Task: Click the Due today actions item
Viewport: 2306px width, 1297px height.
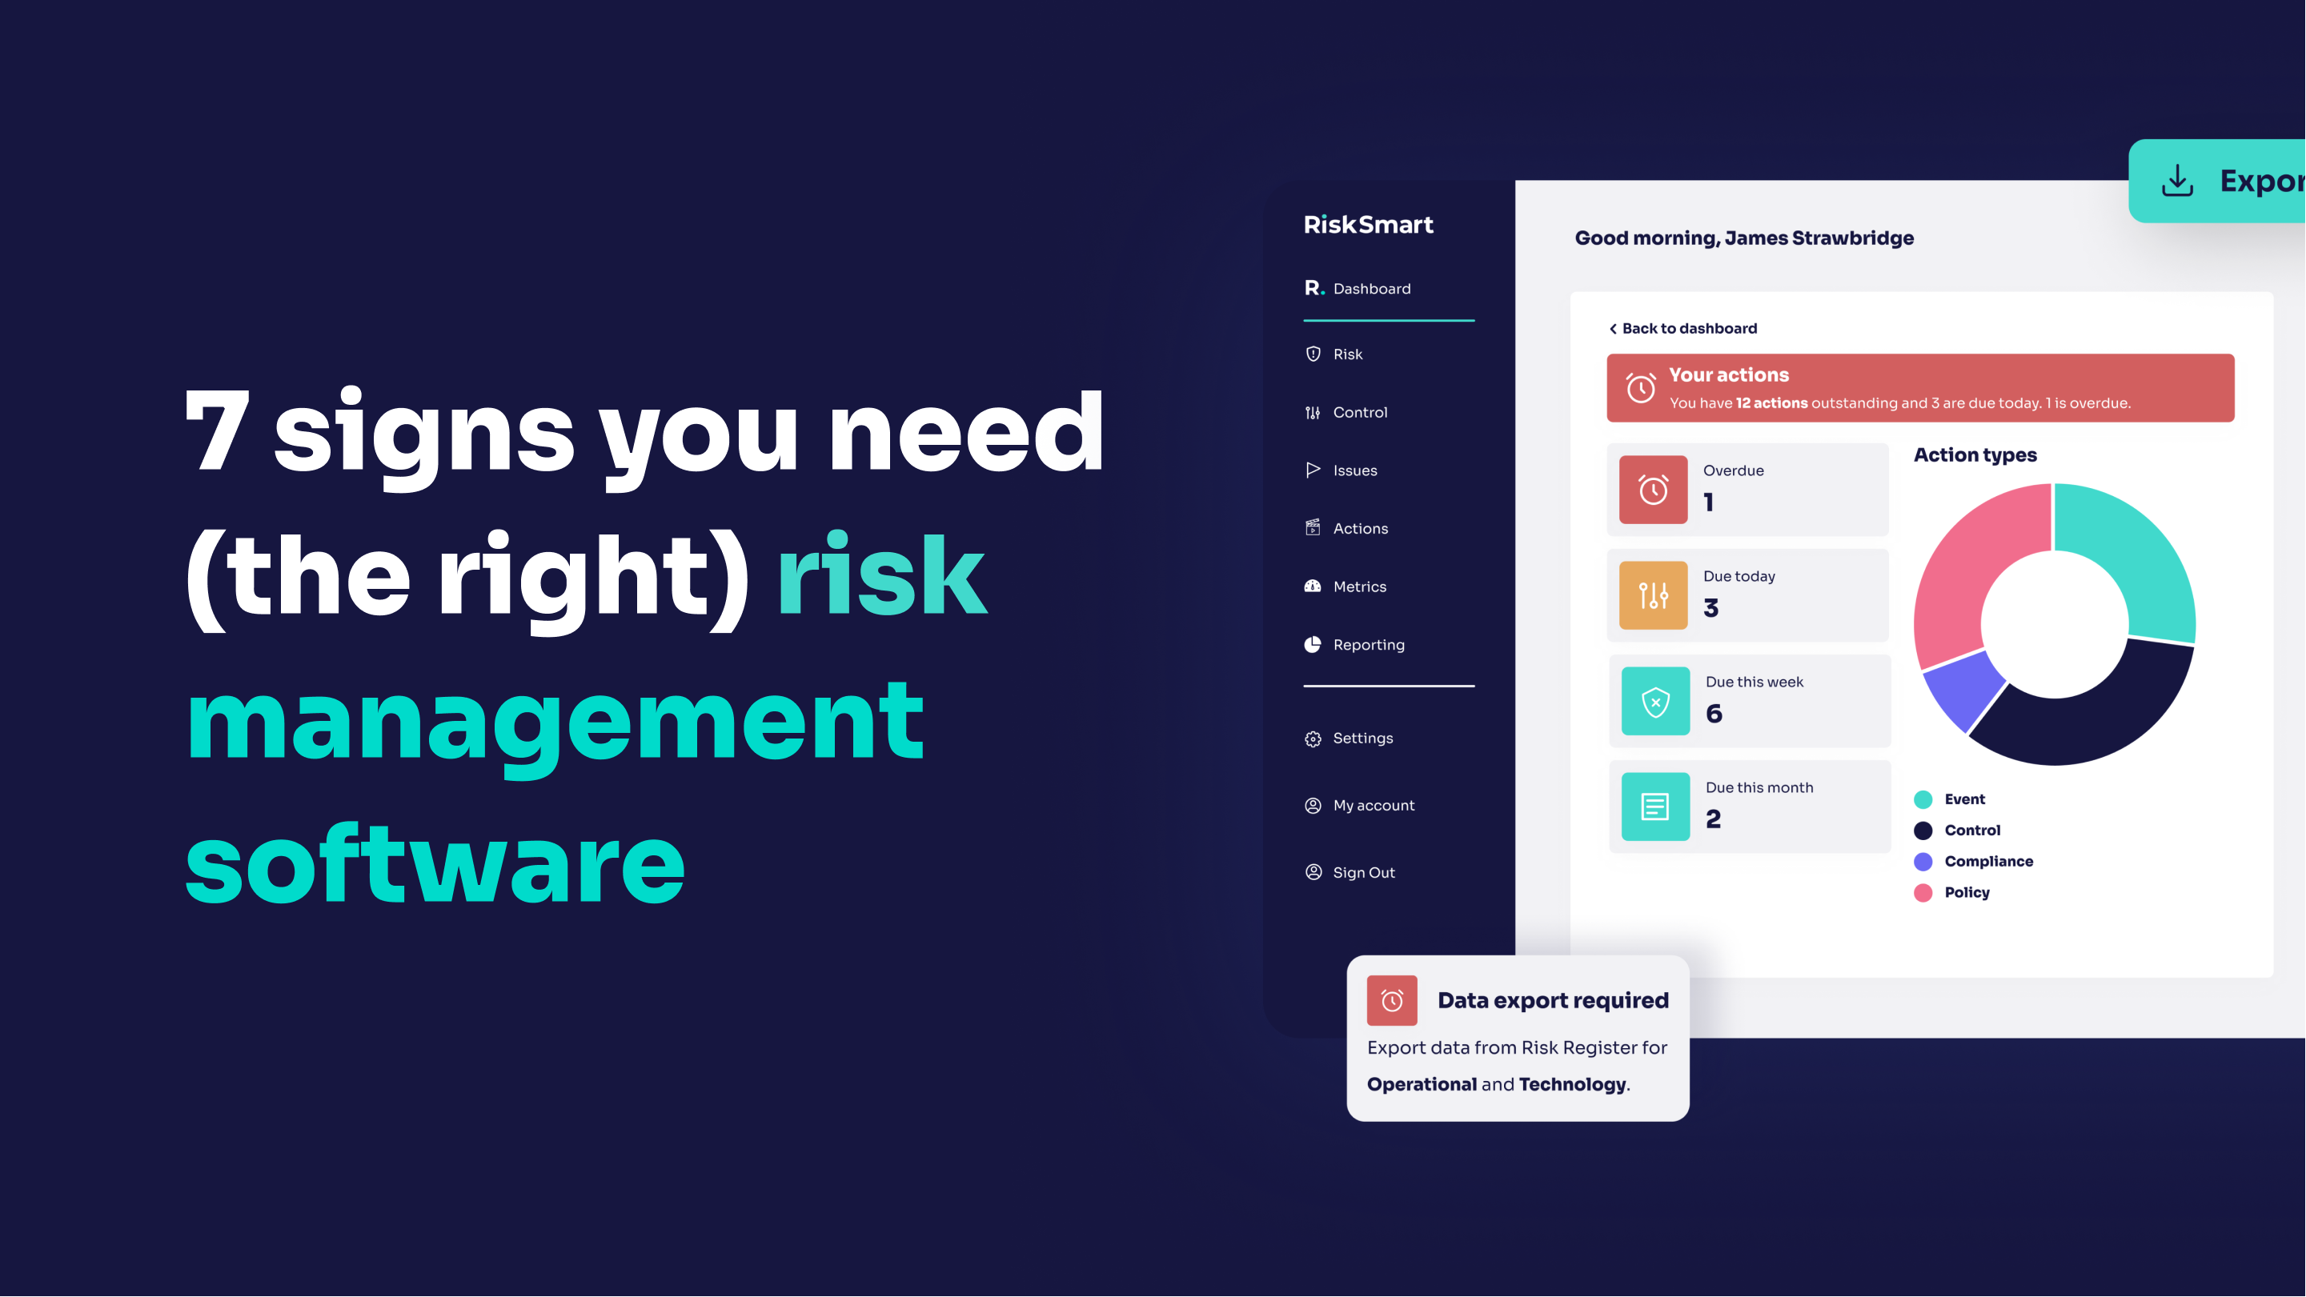Action: 1748,594
